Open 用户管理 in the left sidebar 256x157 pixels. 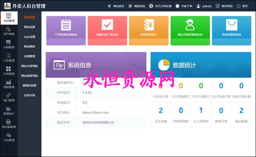pos(9,31)
